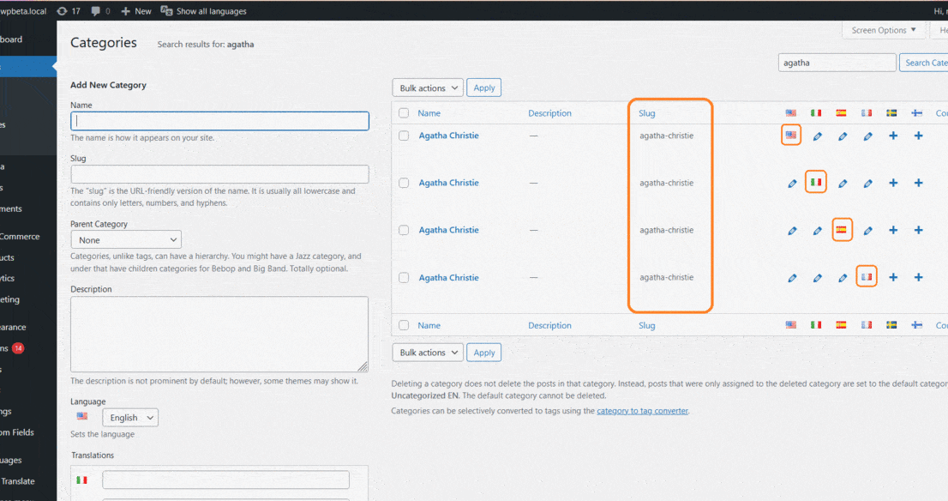The height and width of the screenshot is (501, 948).
Task: Add Swedish translation plus icon in first row
Action: (893, 136)
